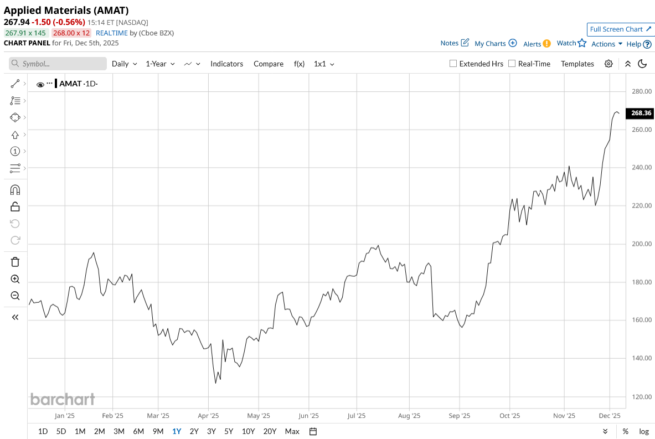Select the 1M range
655x439 pixels.
pos(80,431)
